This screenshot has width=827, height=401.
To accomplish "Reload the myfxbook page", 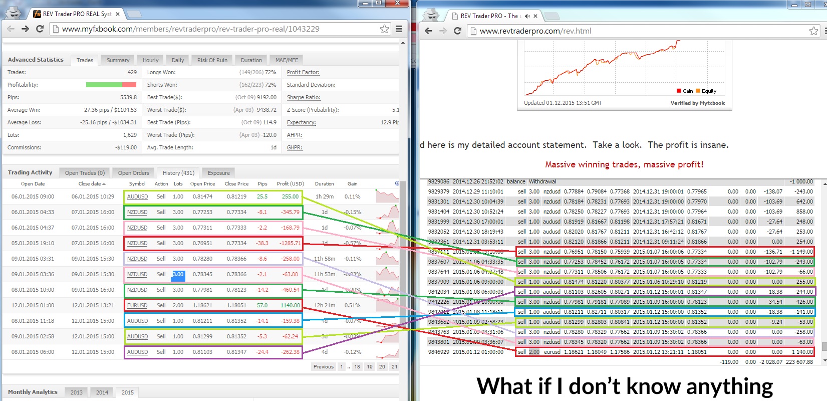I will (x=40, y=29).
